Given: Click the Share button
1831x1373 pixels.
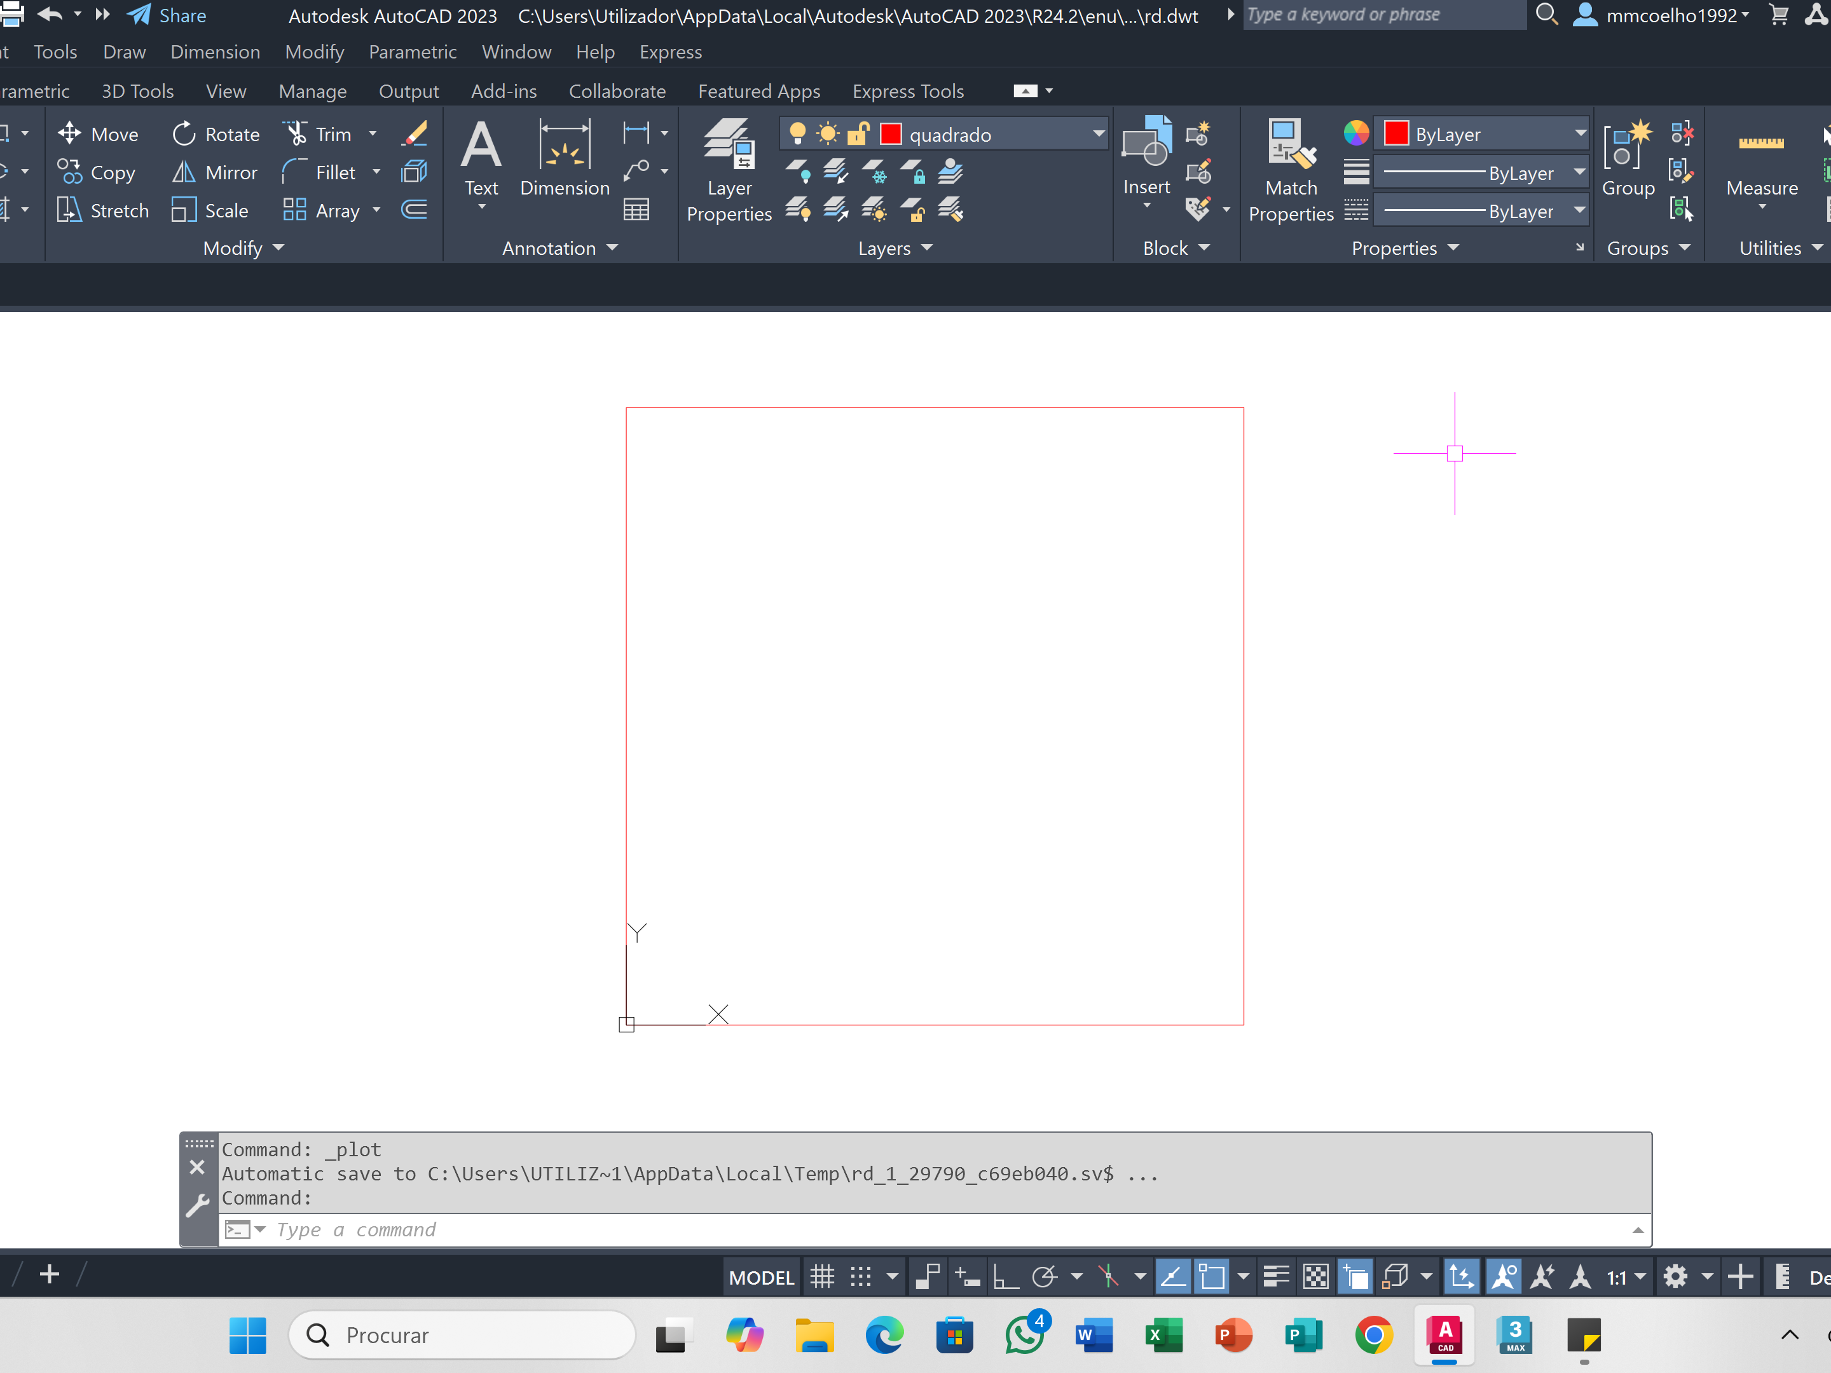Looking at the screenshot, I should (x=168, y=15).
